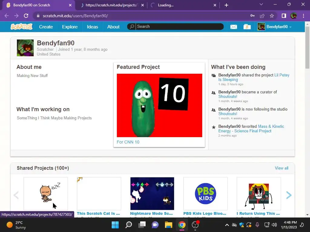Open the Ideas menu item
The image size is (310, 232).
[92, 27]
